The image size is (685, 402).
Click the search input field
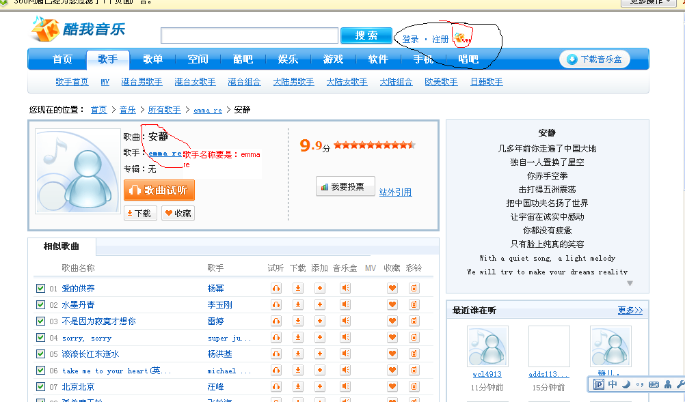pos(250,35)
